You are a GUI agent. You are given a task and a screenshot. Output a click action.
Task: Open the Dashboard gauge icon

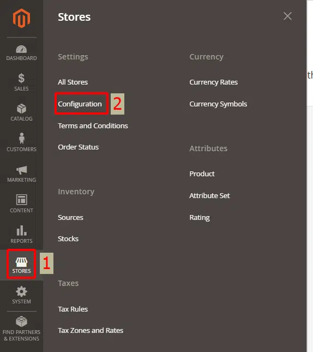pos(21,49)
